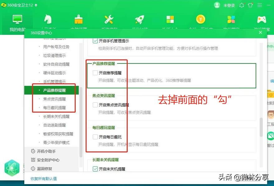Screen dimensions: 274x186
Task: Open the Trojan scan horse icon
Action: point(48,19)
